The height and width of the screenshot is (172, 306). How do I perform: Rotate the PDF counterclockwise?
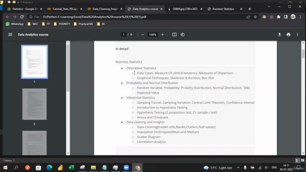[183, 34]
